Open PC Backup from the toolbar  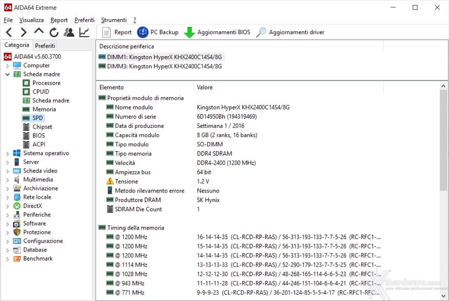(x=158, y=32)
